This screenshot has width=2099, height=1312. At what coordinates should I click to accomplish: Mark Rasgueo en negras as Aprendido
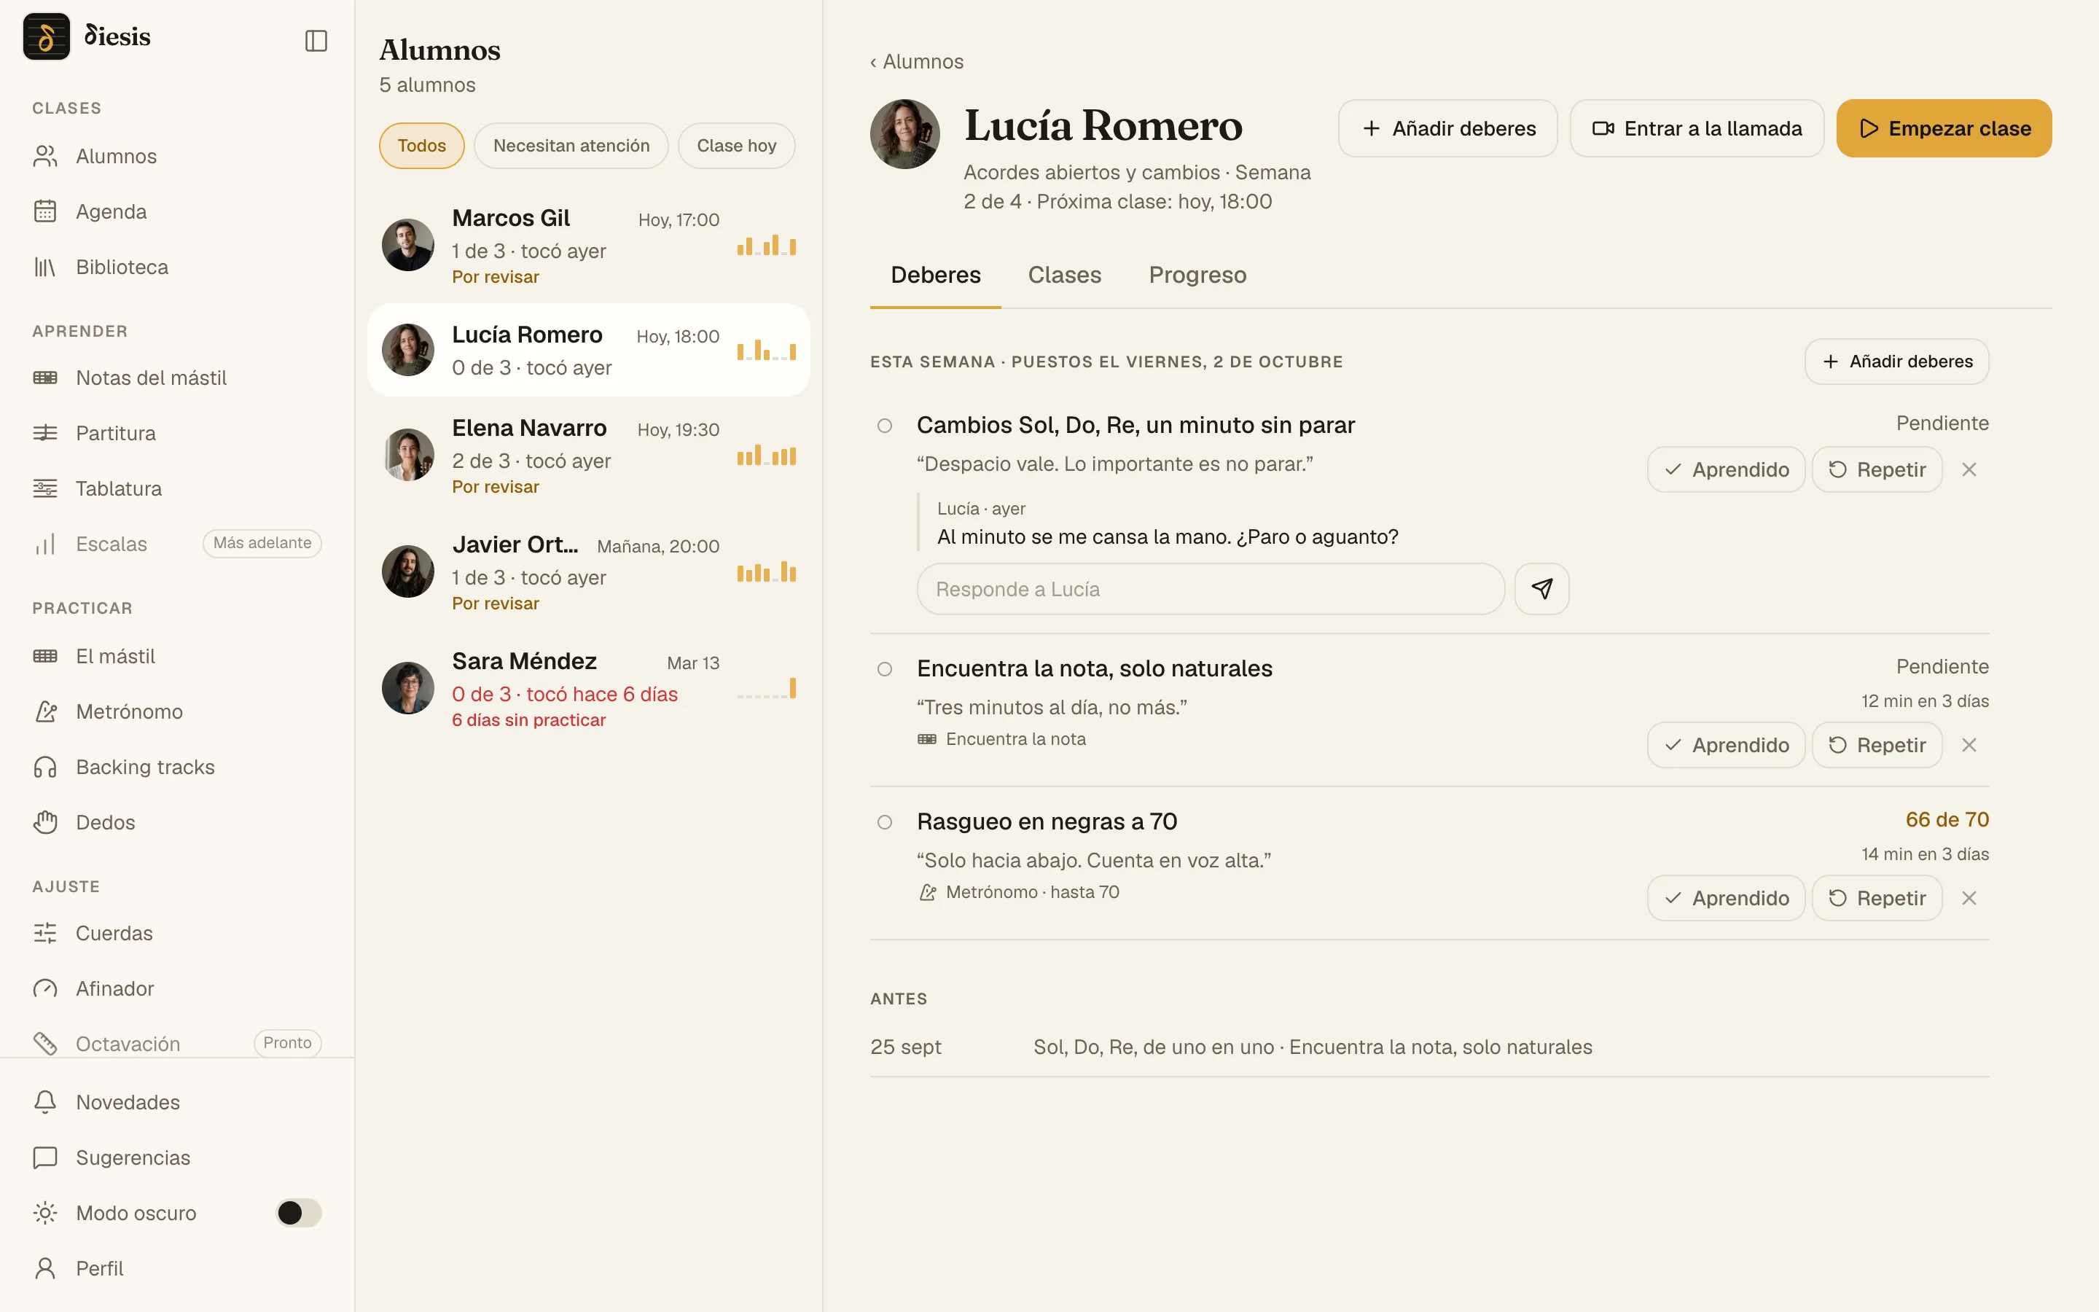tap(1726, 898)
